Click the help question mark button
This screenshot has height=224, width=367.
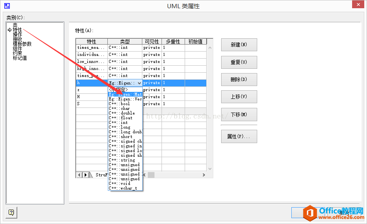[x=11, y=213]
